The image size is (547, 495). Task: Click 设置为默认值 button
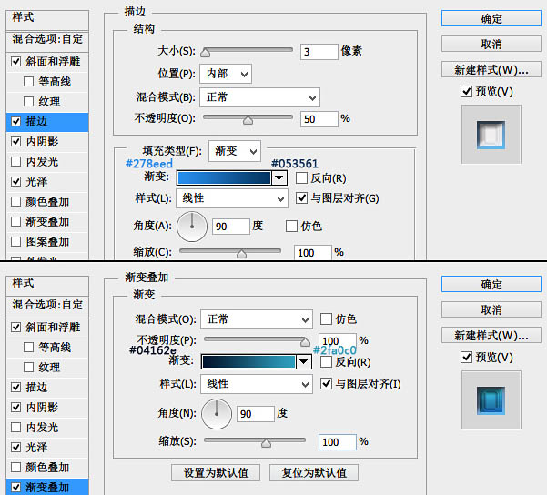216,473
